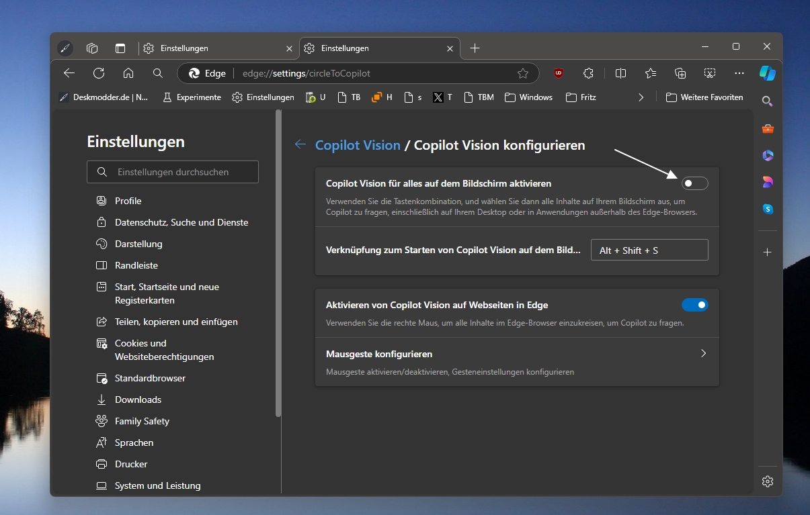Open the Fritz favorites folder
This screenshot has height=515, width=810.
tap(581, 97)
